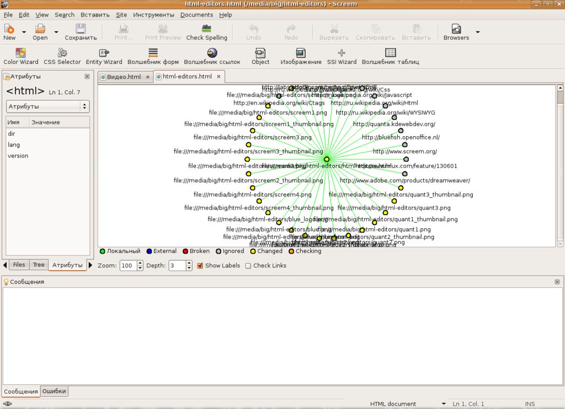Screen dimensions: 565x409
Task: Click the Browsers toolbar icon
Action: (456, 29)
